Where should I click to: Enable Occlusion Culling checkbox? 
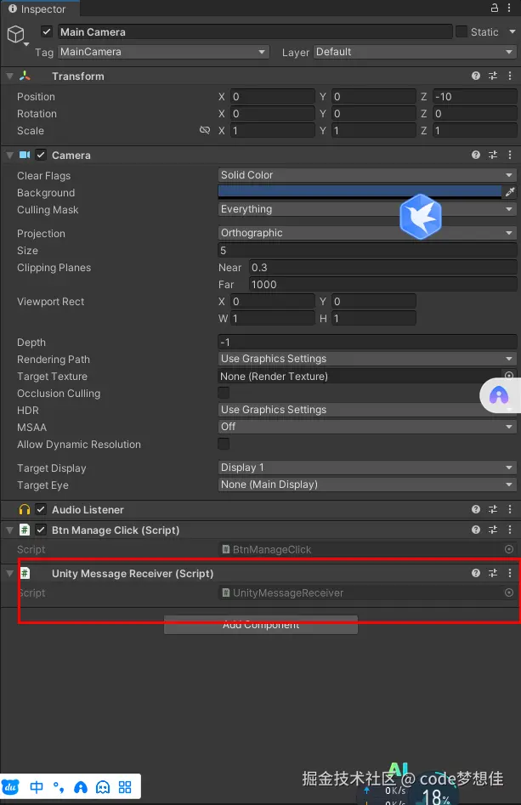(x=224, y=393)
